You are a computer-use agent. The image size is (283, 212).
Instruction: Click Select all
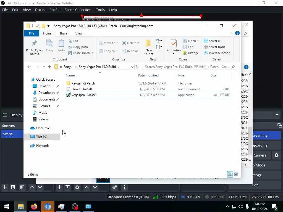pos(213,41)
